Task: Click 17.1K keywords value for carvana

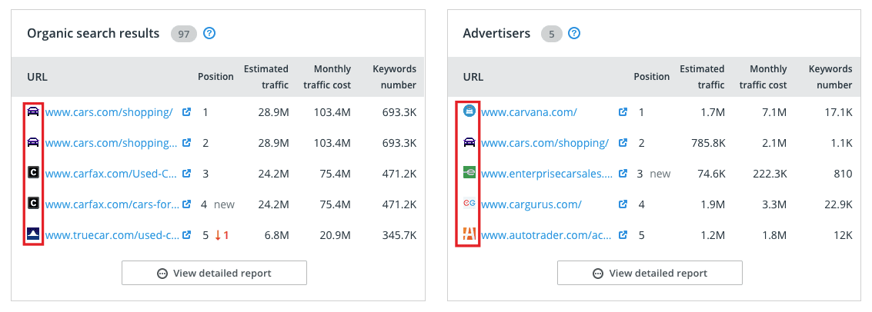Action: (837, 112)
